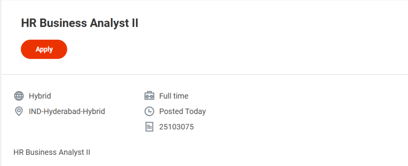Click the word time in Full time

[x=180, y=96]
